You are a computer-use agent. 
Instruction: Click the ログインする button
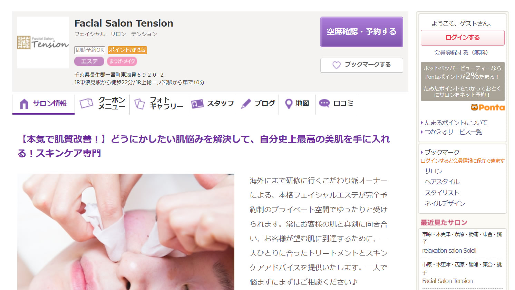463,38
